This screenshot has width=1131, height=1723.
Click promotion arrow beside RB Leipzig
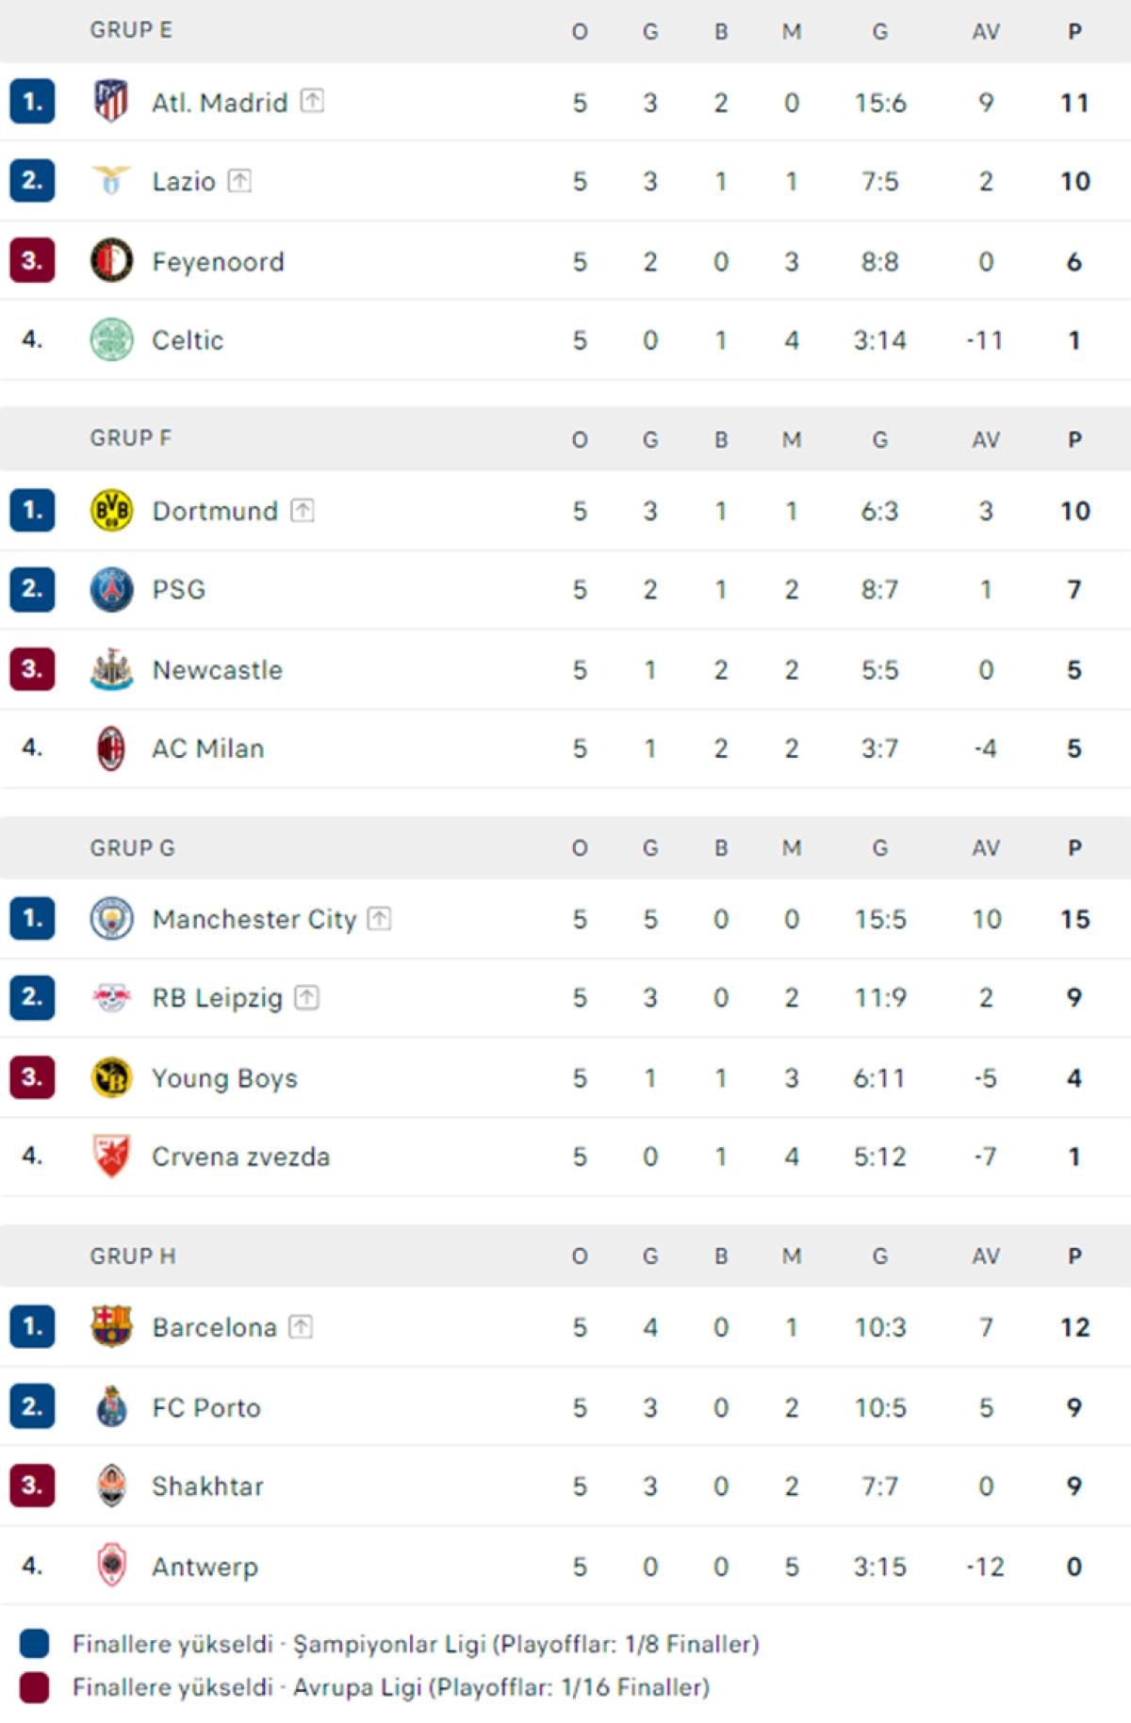click(307, 997)
